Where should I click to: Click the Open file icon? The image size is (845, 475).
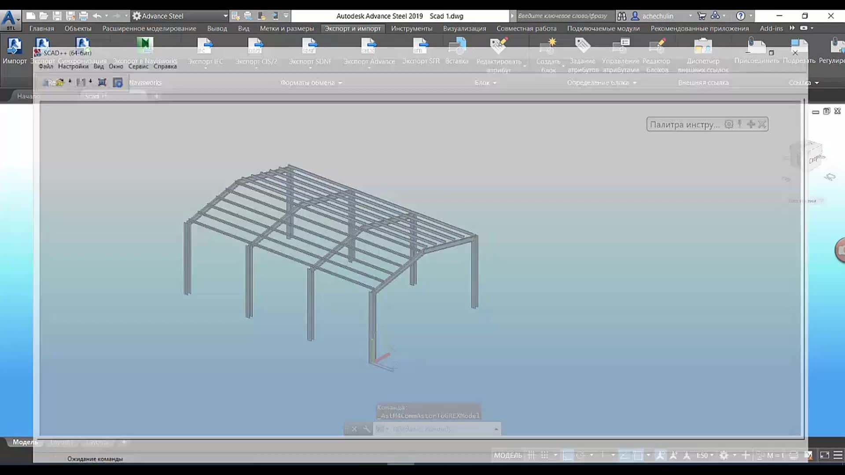[x=44, y=16]
